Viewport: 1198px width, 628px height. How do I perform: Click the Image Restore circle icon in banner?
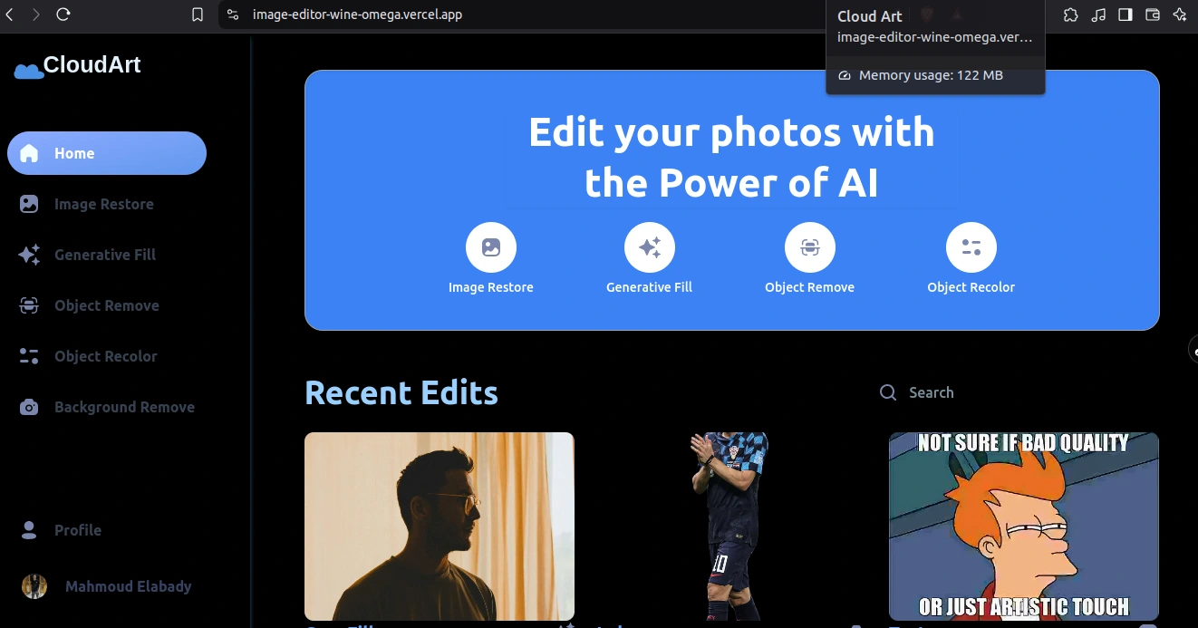[491, 247]
